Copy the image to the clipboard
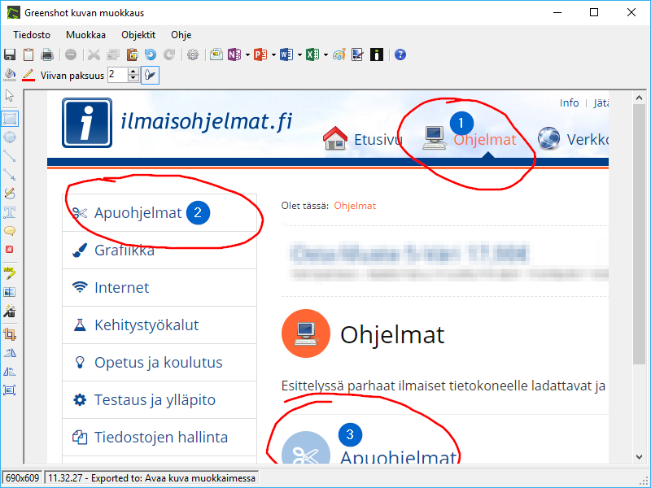Viewport: 651px width, 488px height. [28, 54]
